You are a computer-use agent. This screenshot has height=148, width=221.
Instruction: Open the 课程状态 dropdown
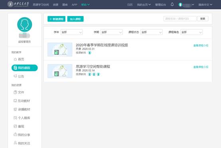click(x=152, y=32)
